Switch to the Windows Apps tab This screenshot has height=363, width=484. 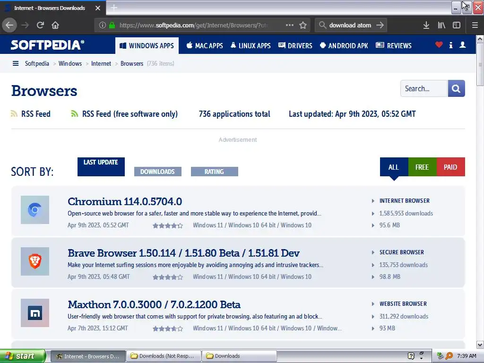pyautogui.click(x=147, y=46)
